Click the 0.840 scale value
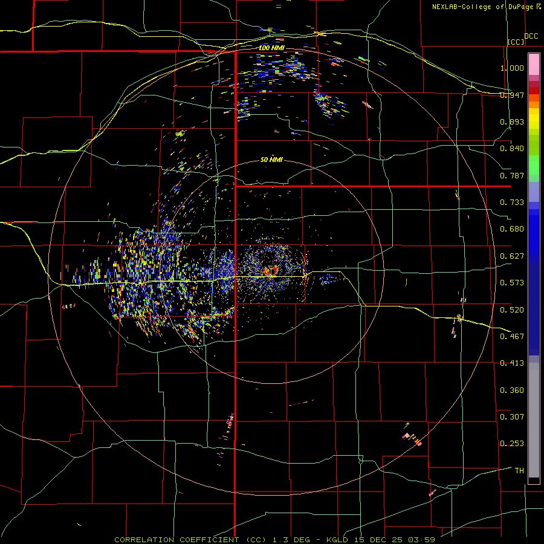This screenshot has height=544, width=544. click(512, 149)
